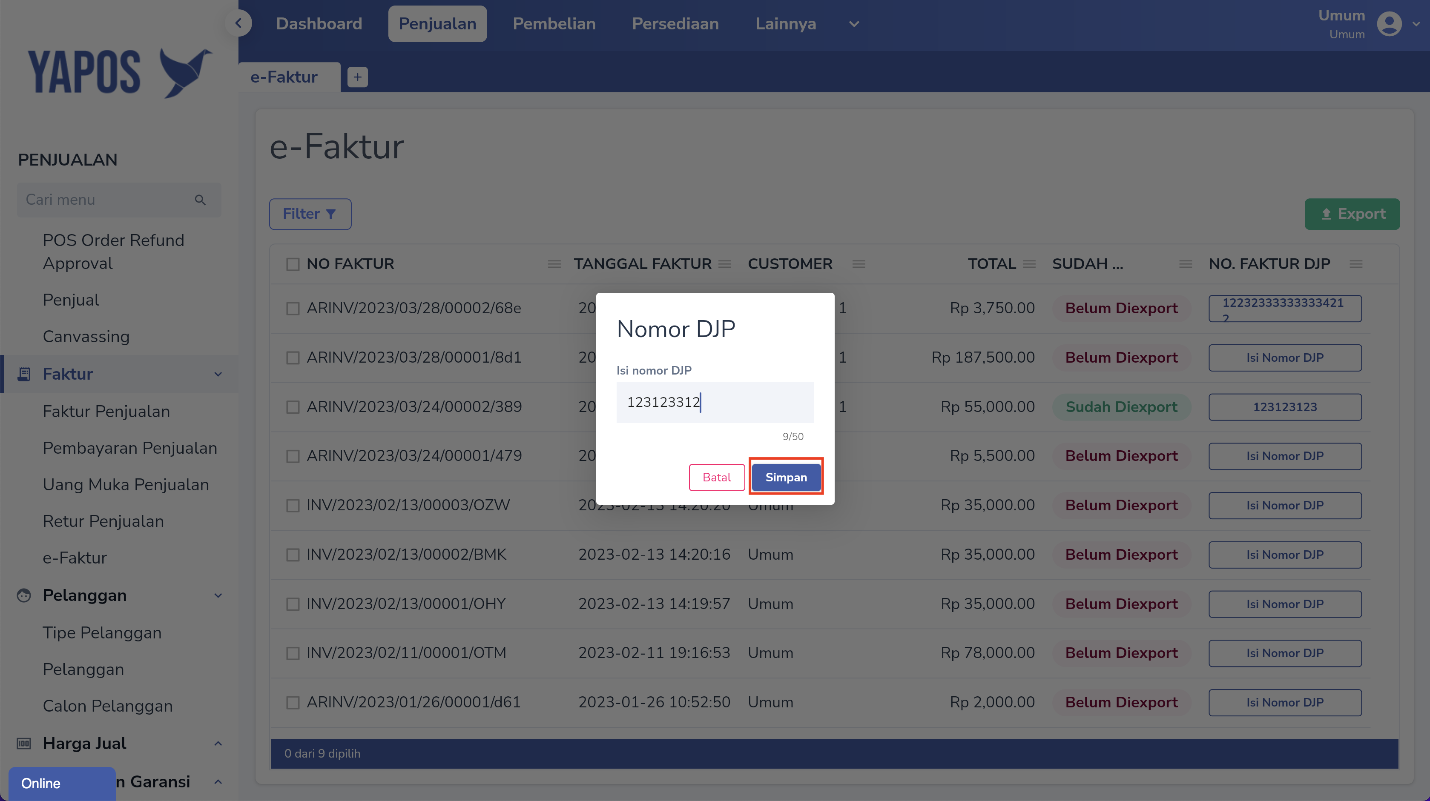Screen dimensions: 1430x801
Task: Open NO. FAKTUR DJP column menu icon
Action: coord(1356,264)
